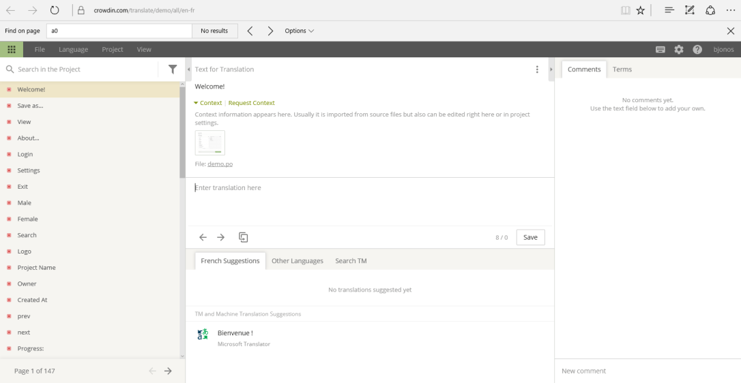The height and width of the screenshot is (383, 741).
Task: Click the Microsoft Translator suggestion icon
Action: pyautogui.click(x=203, y=335)
